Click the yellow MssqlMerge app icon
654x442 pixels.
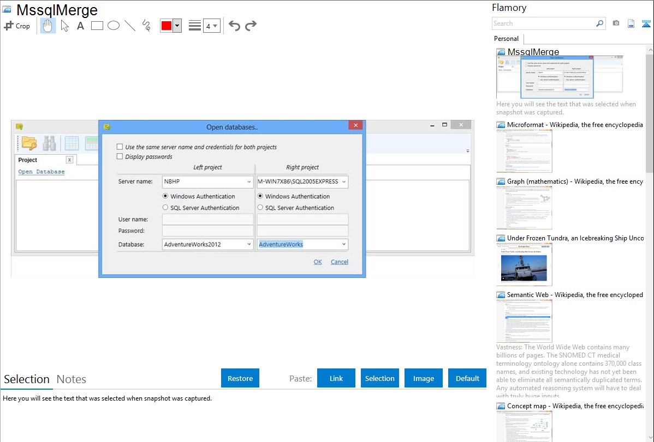pos(19,126)
